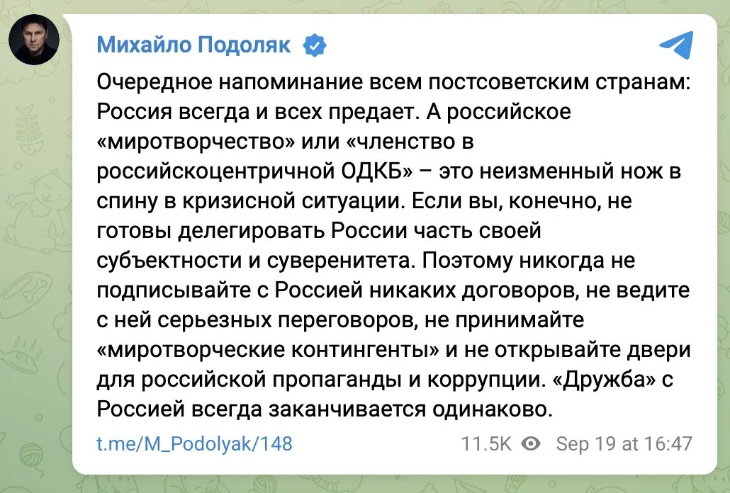Screen dimensions: 730x493
Task: Open the Михайло Подоляк channel name
Action: coord(193,45)
